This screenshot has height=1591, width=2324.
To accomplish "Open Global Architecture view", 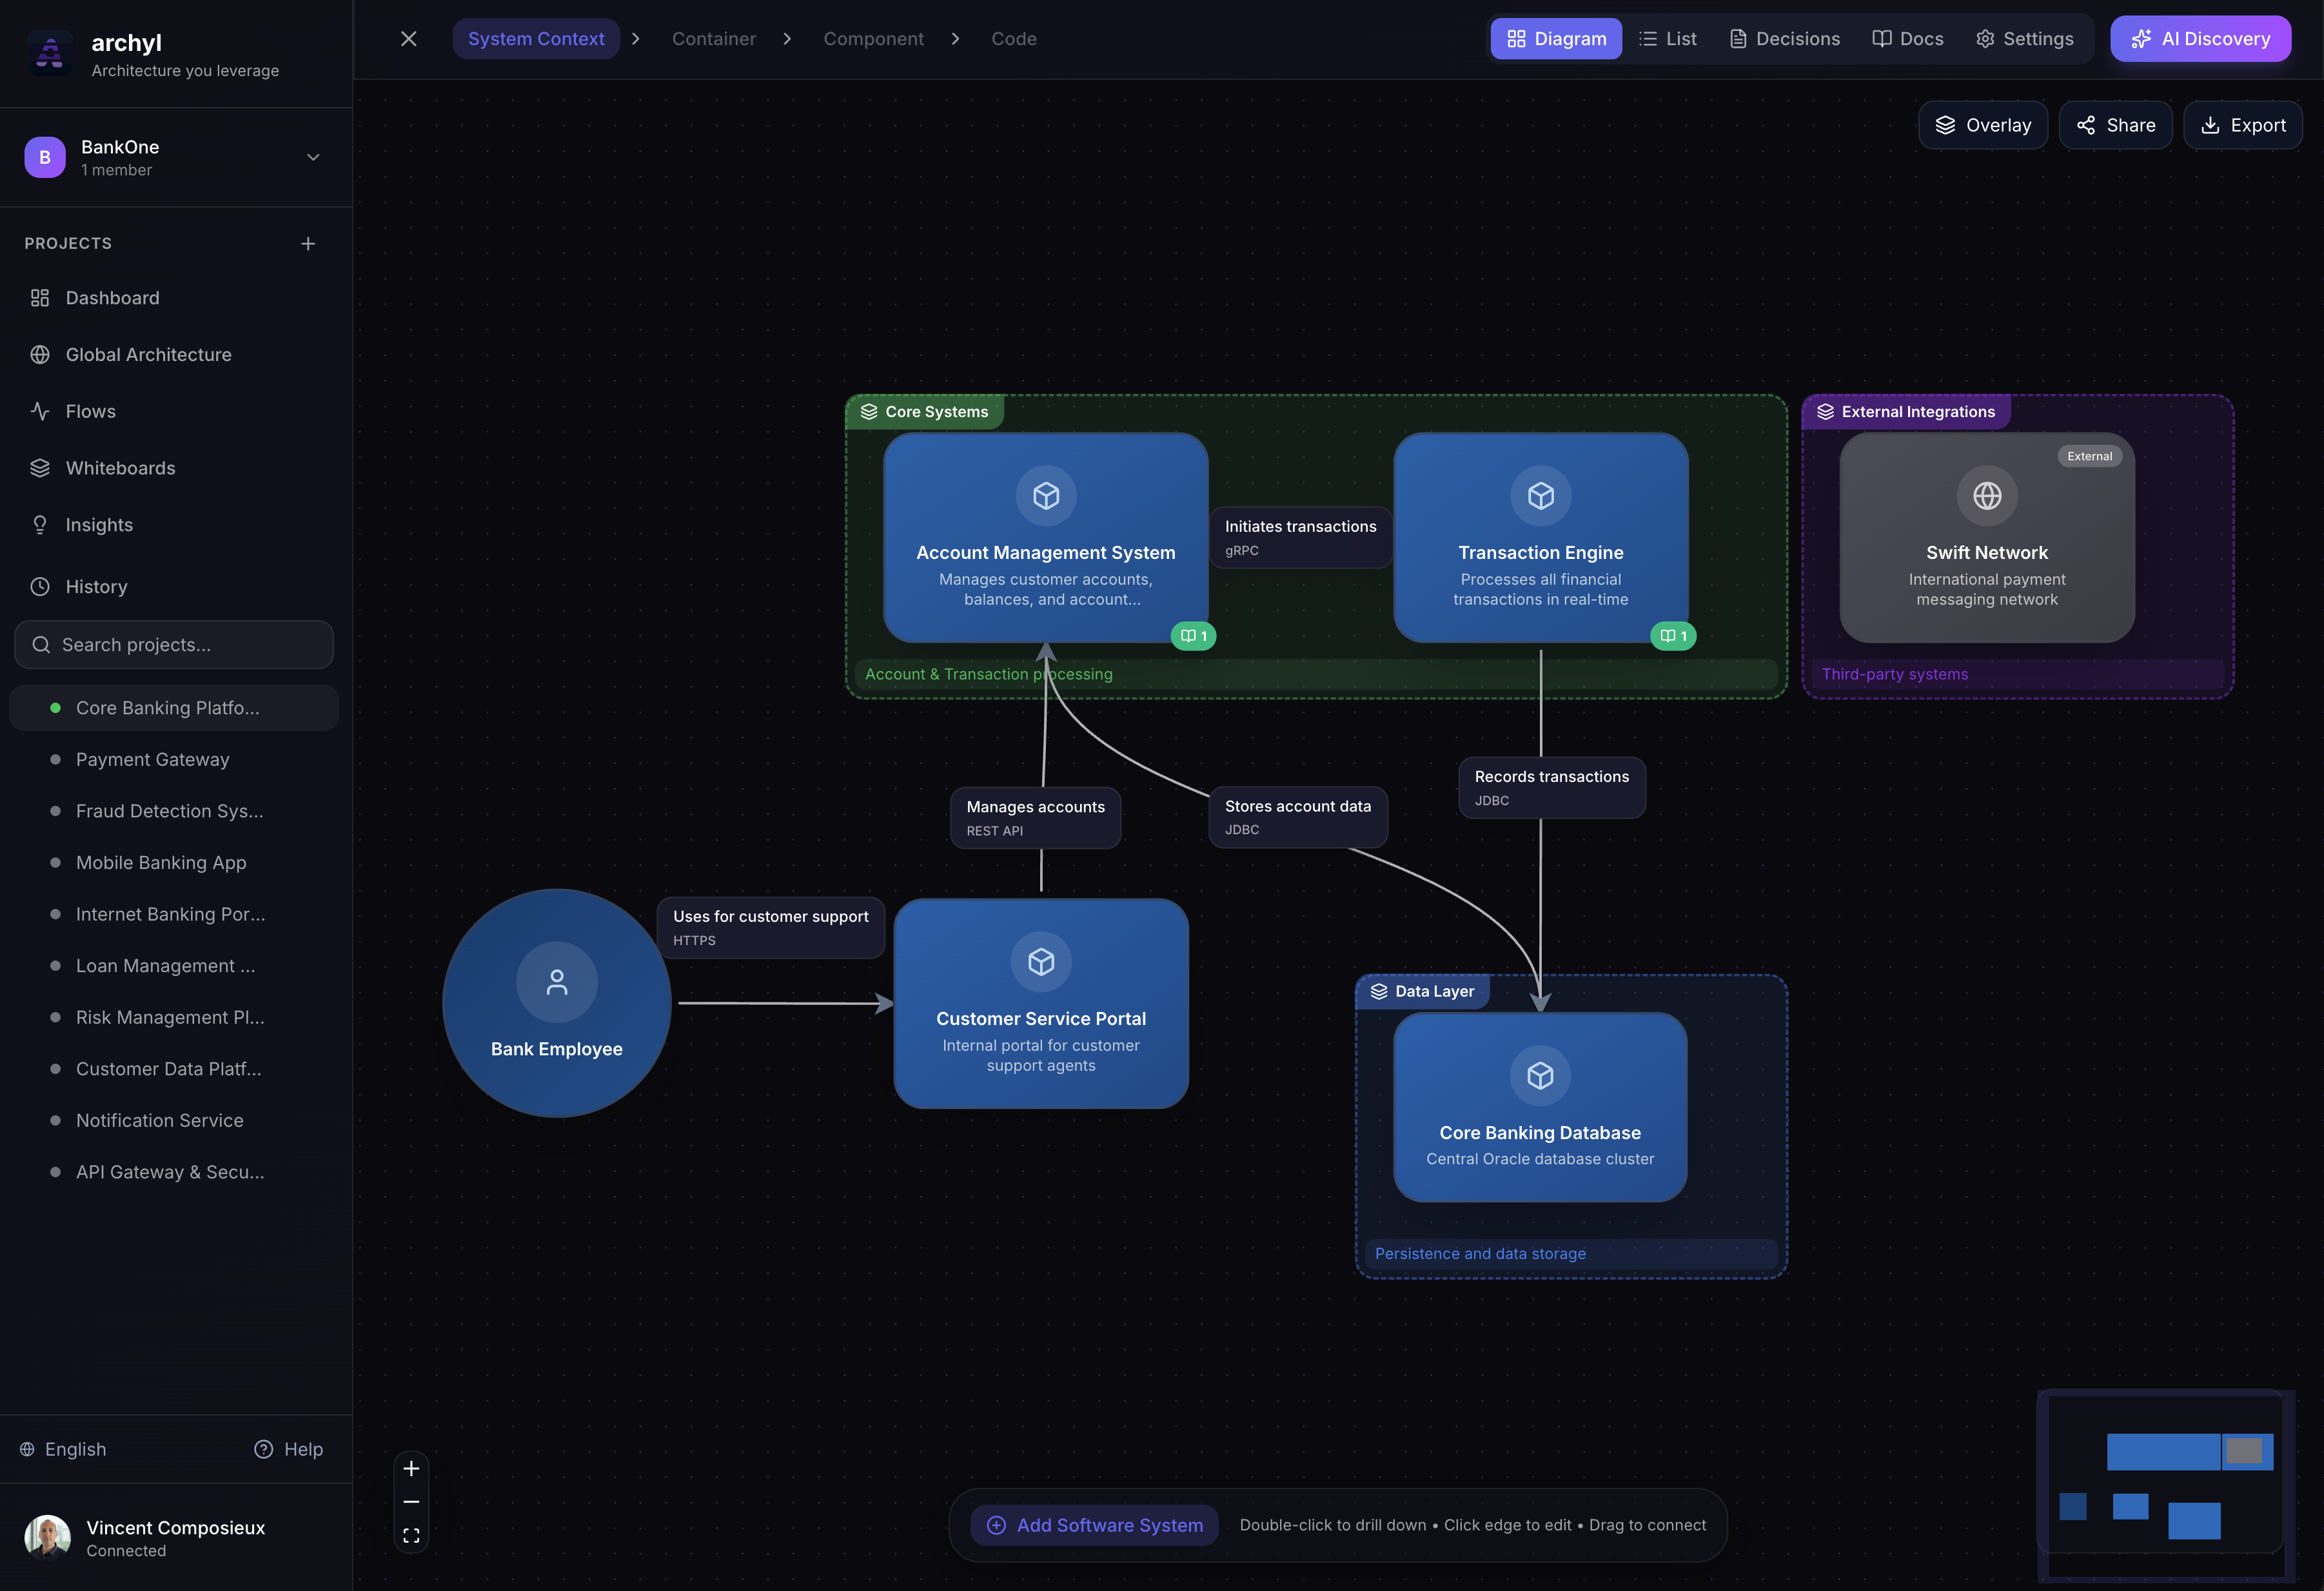I will pyautogui.click(x=148, y=354).
